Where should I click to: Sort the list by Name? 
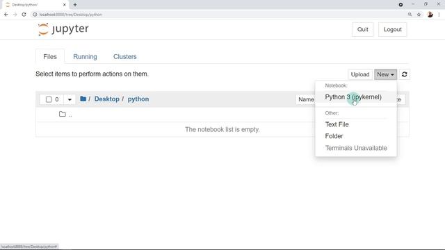[306, 99]
